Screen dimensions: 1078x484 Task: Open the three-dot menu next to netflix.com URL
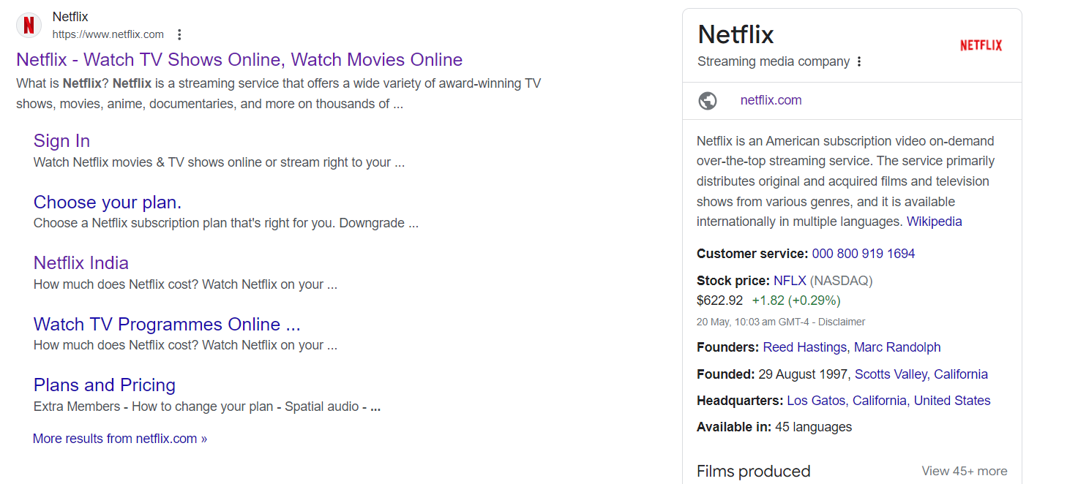179,34
